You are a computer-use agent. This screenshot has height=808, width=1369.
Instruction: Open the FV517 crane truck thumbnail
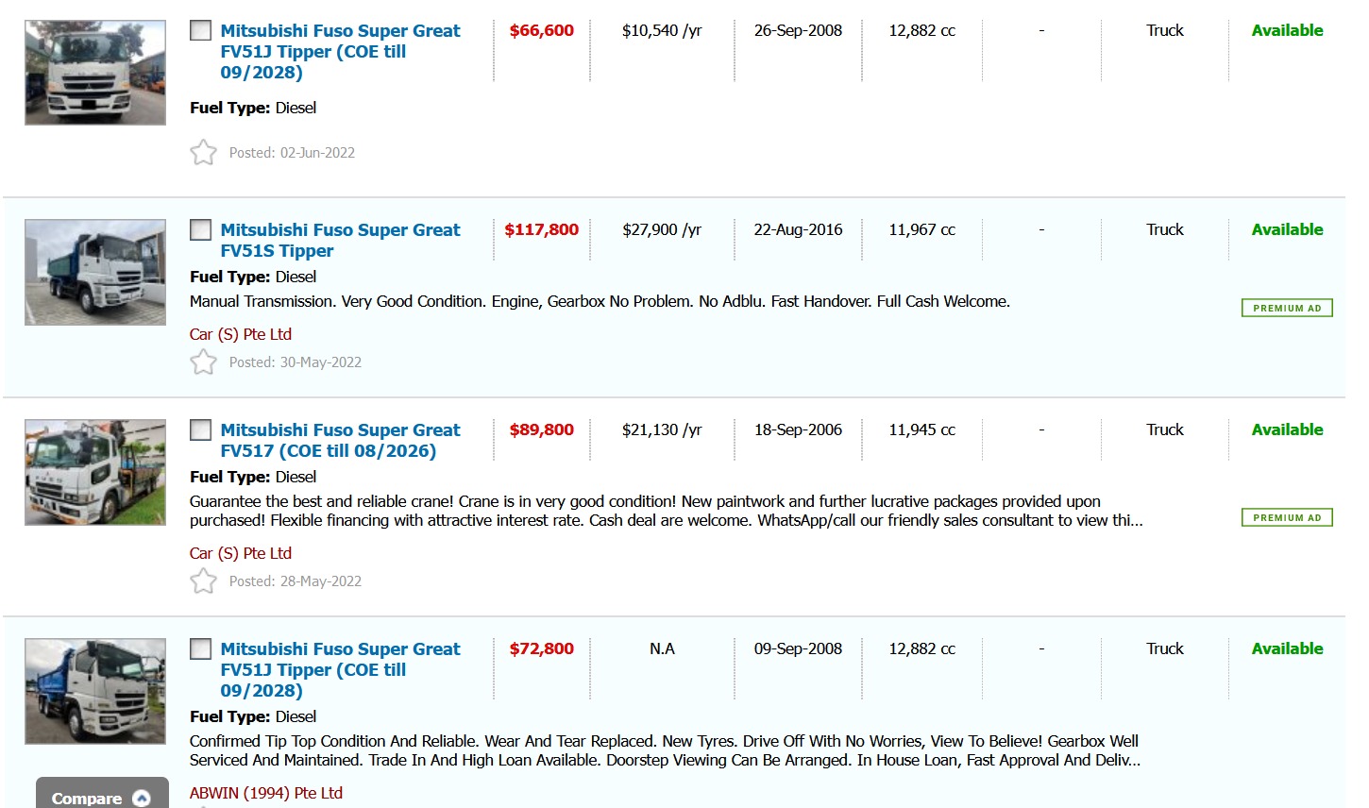pos(95,473)
